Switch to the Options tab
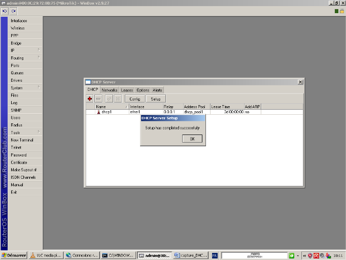The height and width of the screenshot is (260, 346). 143,90
